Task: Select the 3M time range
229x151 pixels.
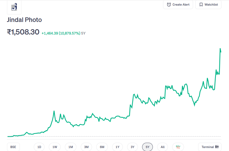Action: point(86,147)
